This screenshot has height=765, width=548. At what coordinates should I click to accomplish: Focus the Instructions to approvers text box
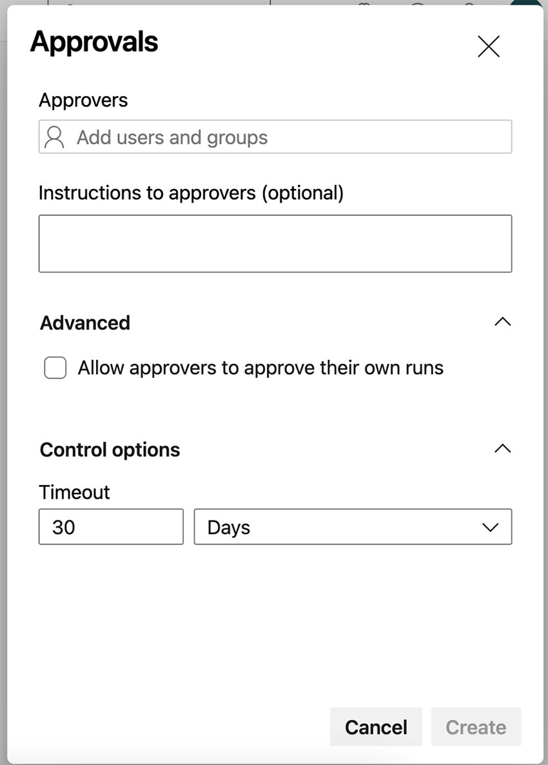(x=275, y=243)
